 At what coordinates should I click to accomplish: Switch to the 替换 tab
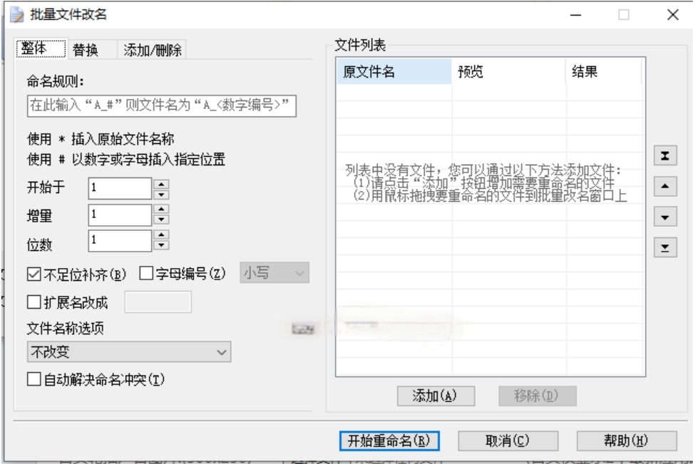coord(85,49)
